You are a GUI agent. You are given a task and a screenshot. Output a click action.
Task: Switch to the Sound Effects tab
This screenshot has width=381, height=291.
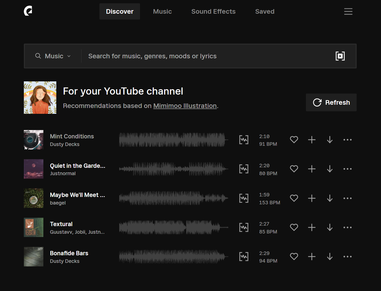213,11
